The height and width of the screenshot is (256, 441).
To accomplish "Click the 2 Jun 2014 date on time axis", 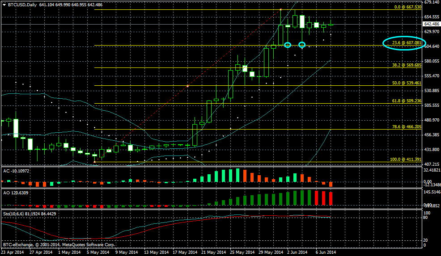I will [297, 252].
